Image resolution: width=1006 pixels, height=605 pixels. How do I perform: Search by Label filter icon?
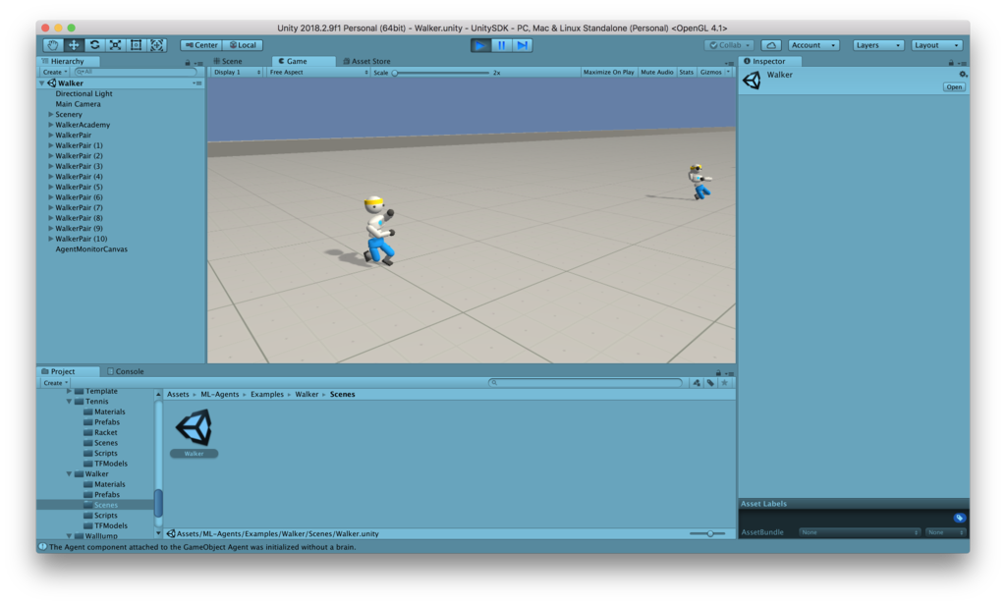pyautogui.click(x=710, y=382)
